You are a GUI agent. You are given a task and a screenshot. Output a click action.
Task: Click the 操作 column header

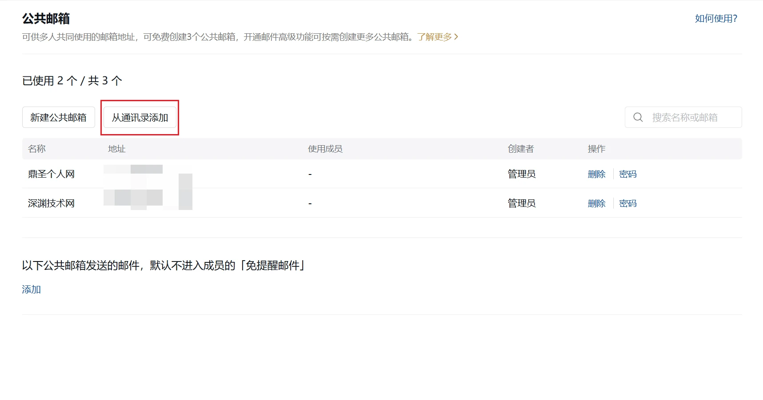tap(596, 149)
